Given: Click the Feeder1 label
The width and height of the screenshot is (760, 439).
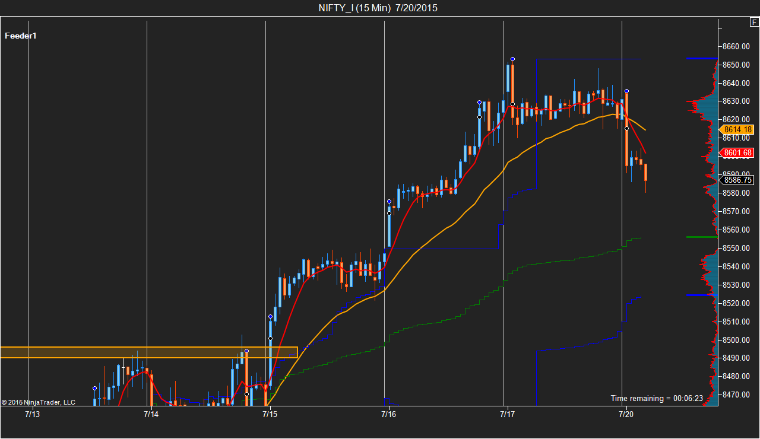Looking at the screenshot, I should pyautogui.click(x=21, y=36).
